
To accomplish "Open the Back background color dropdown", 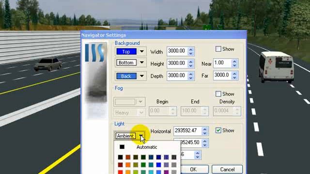I will click(x=142, y=76).
